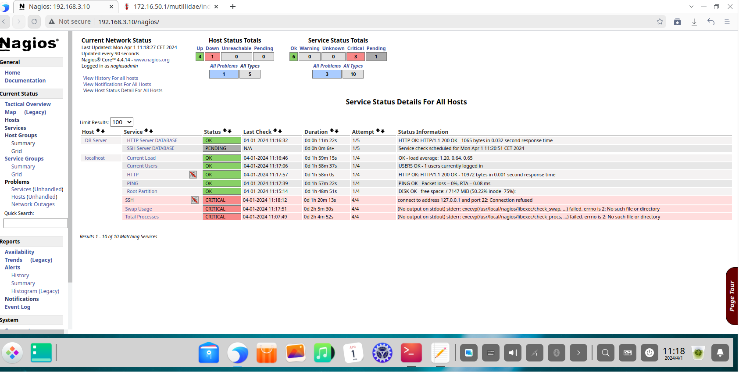
Task: Expand hidden tray icons arrow in dock
Action: pos(578,353)
